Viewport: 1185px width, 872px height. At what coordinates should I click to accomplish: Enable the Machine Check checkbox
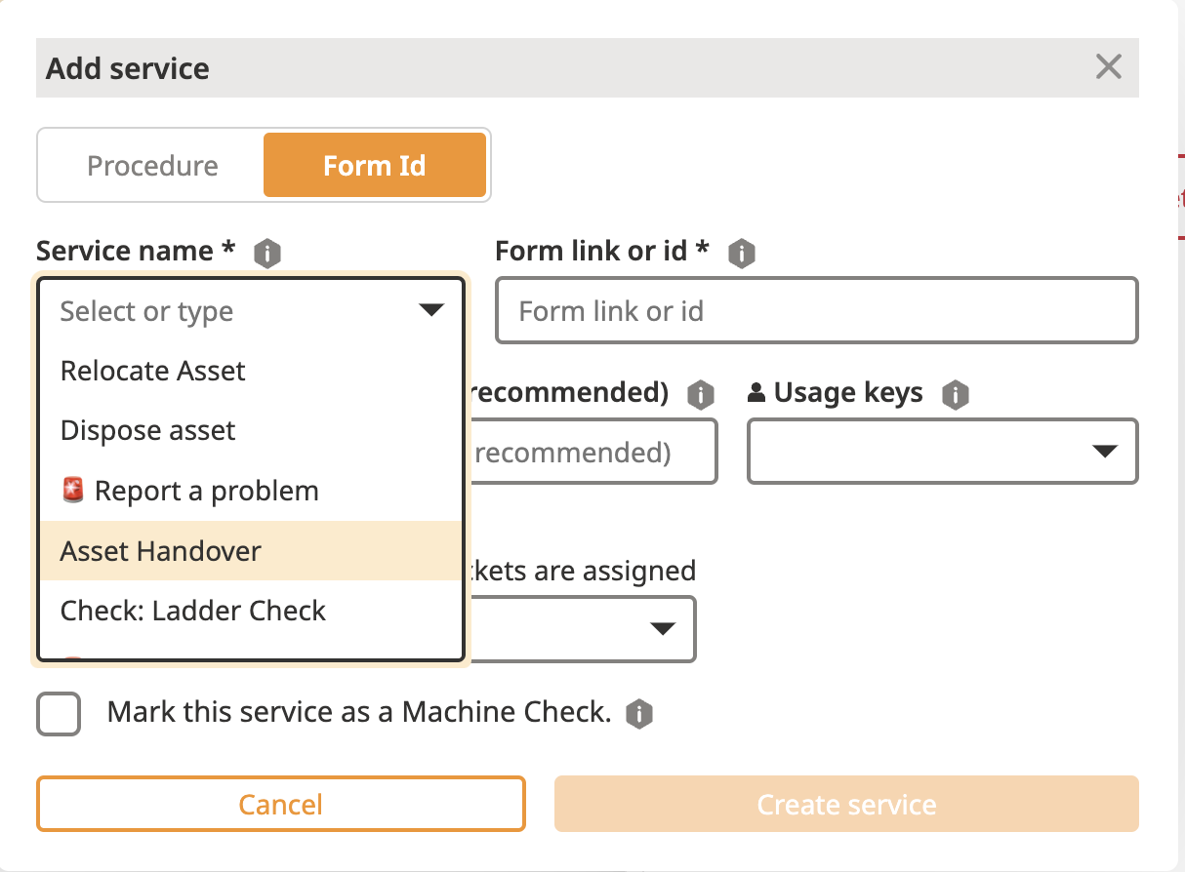(x=59, y=714)
